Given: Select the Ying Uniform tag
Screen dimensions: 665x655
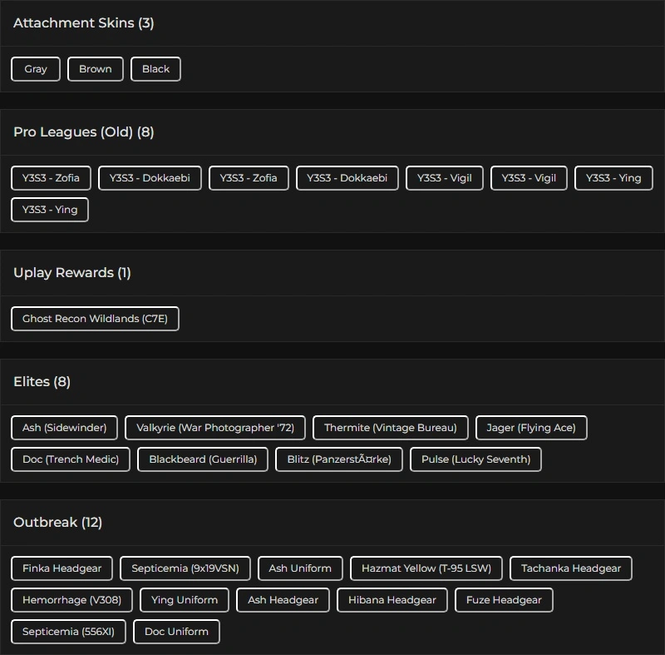Looking at the screenshot, I should [x=185, y=600].
